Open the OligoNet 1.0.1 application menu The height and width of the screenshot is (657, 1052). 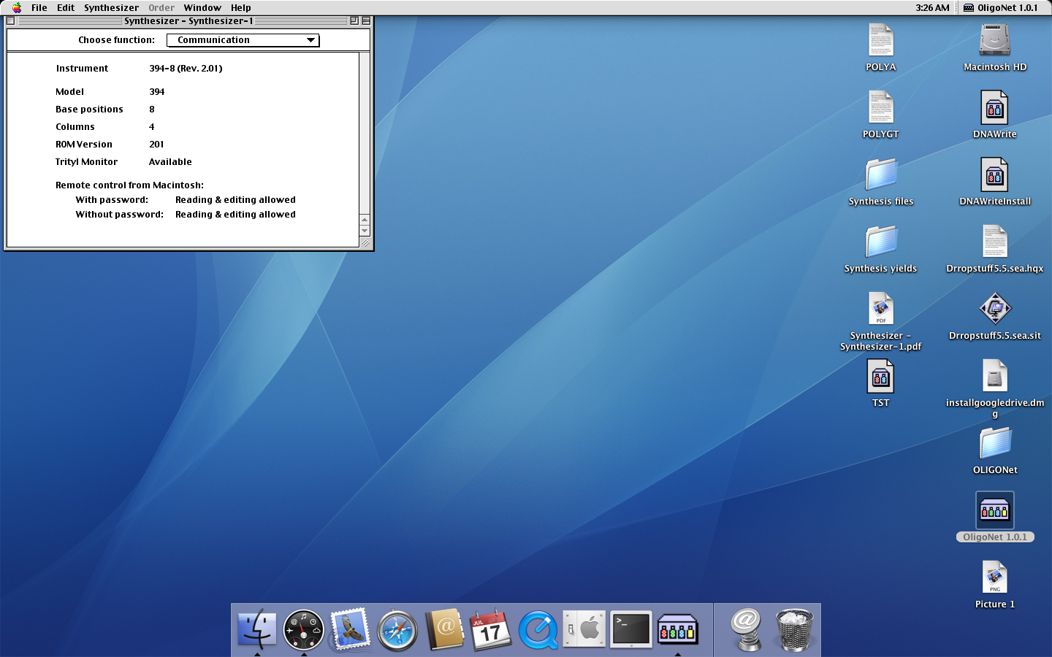pyautogui.click(x=1000, y=8)
